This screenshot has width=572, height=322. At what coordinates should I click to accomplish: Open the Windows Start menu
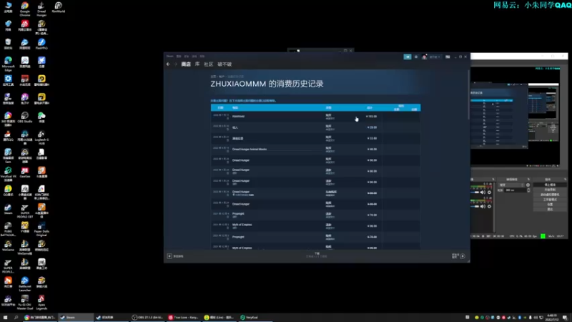coord(5,318)
